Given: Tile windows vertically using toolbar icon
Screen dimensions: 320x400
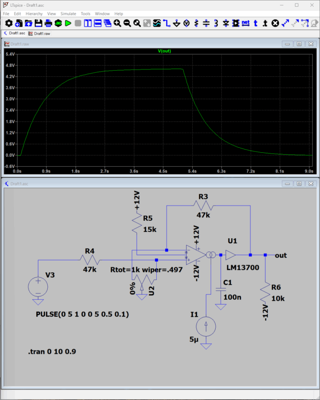Looking at the screenshot, I should (x=88, y=23).
